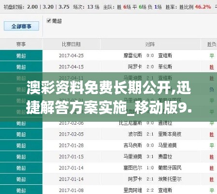Click the 3.75 away odds value

[64, 7]
